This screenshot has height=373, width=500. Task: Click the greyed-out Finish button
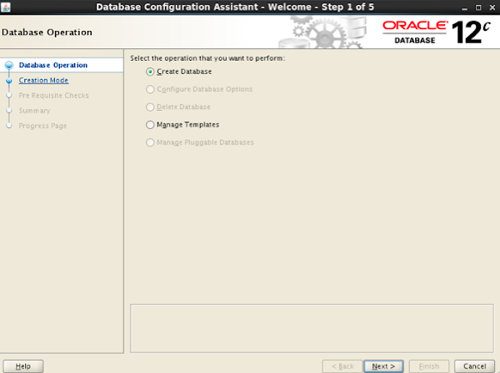(x=429, y=366)
